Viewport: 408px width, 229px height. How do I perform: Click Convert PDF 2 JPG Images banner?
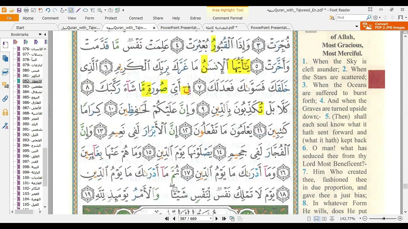click(384, 26)
